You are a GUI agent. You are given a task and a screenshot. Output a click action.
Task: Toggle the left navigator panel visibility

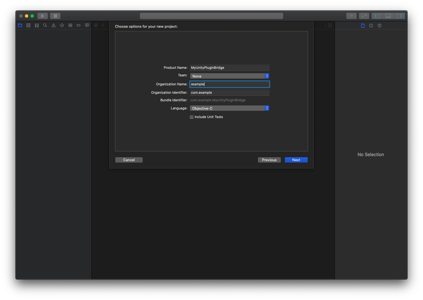[x=377, y=16]
